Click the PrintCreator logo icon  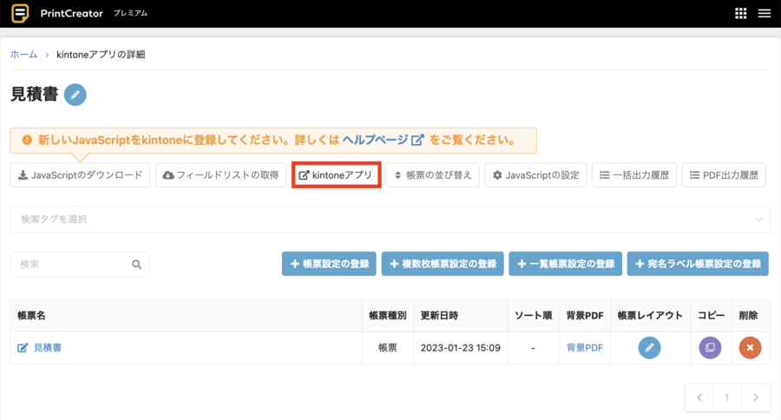20,14
